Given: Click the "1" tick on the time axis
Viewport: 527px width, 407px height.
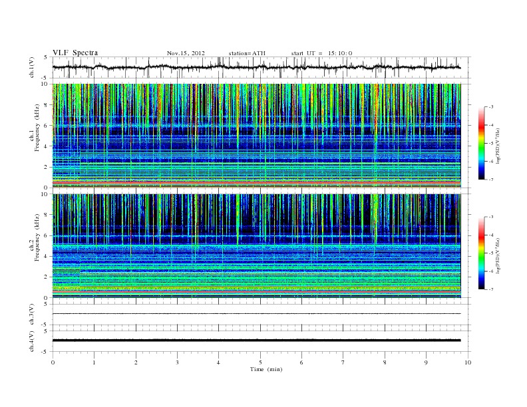Looking at the screenshot, I should point(94,362).
